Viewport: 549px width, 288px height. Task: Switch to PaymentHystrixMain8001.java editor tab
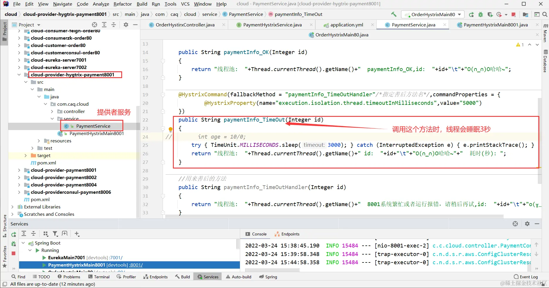pyautogui.click(x=496, y=25)
